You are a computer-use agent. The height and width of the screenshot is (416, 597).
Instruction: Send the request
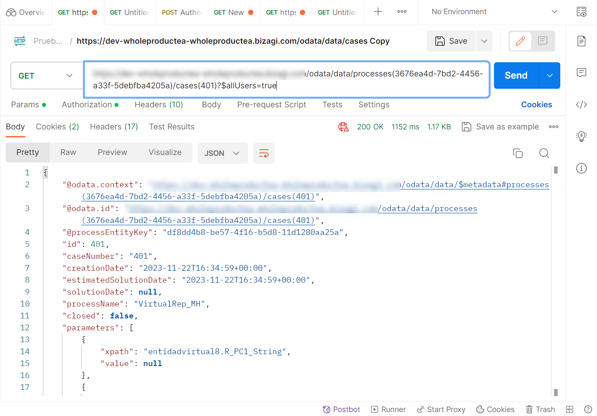516,76
